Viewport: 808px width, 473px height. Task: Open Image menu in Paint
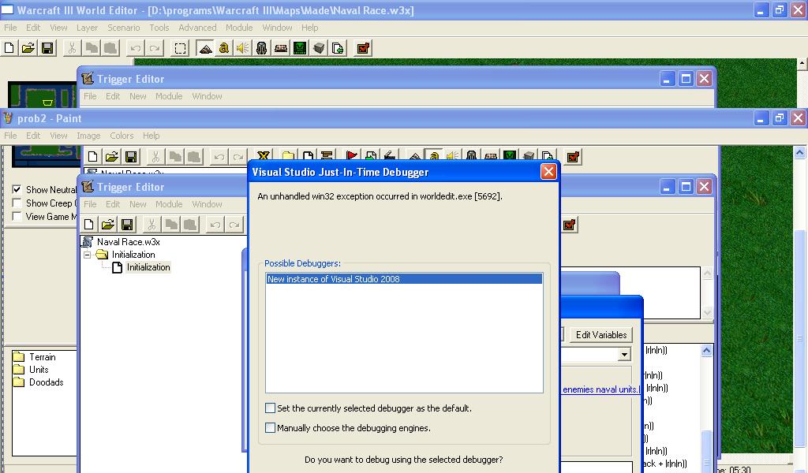tap(88, 136)
